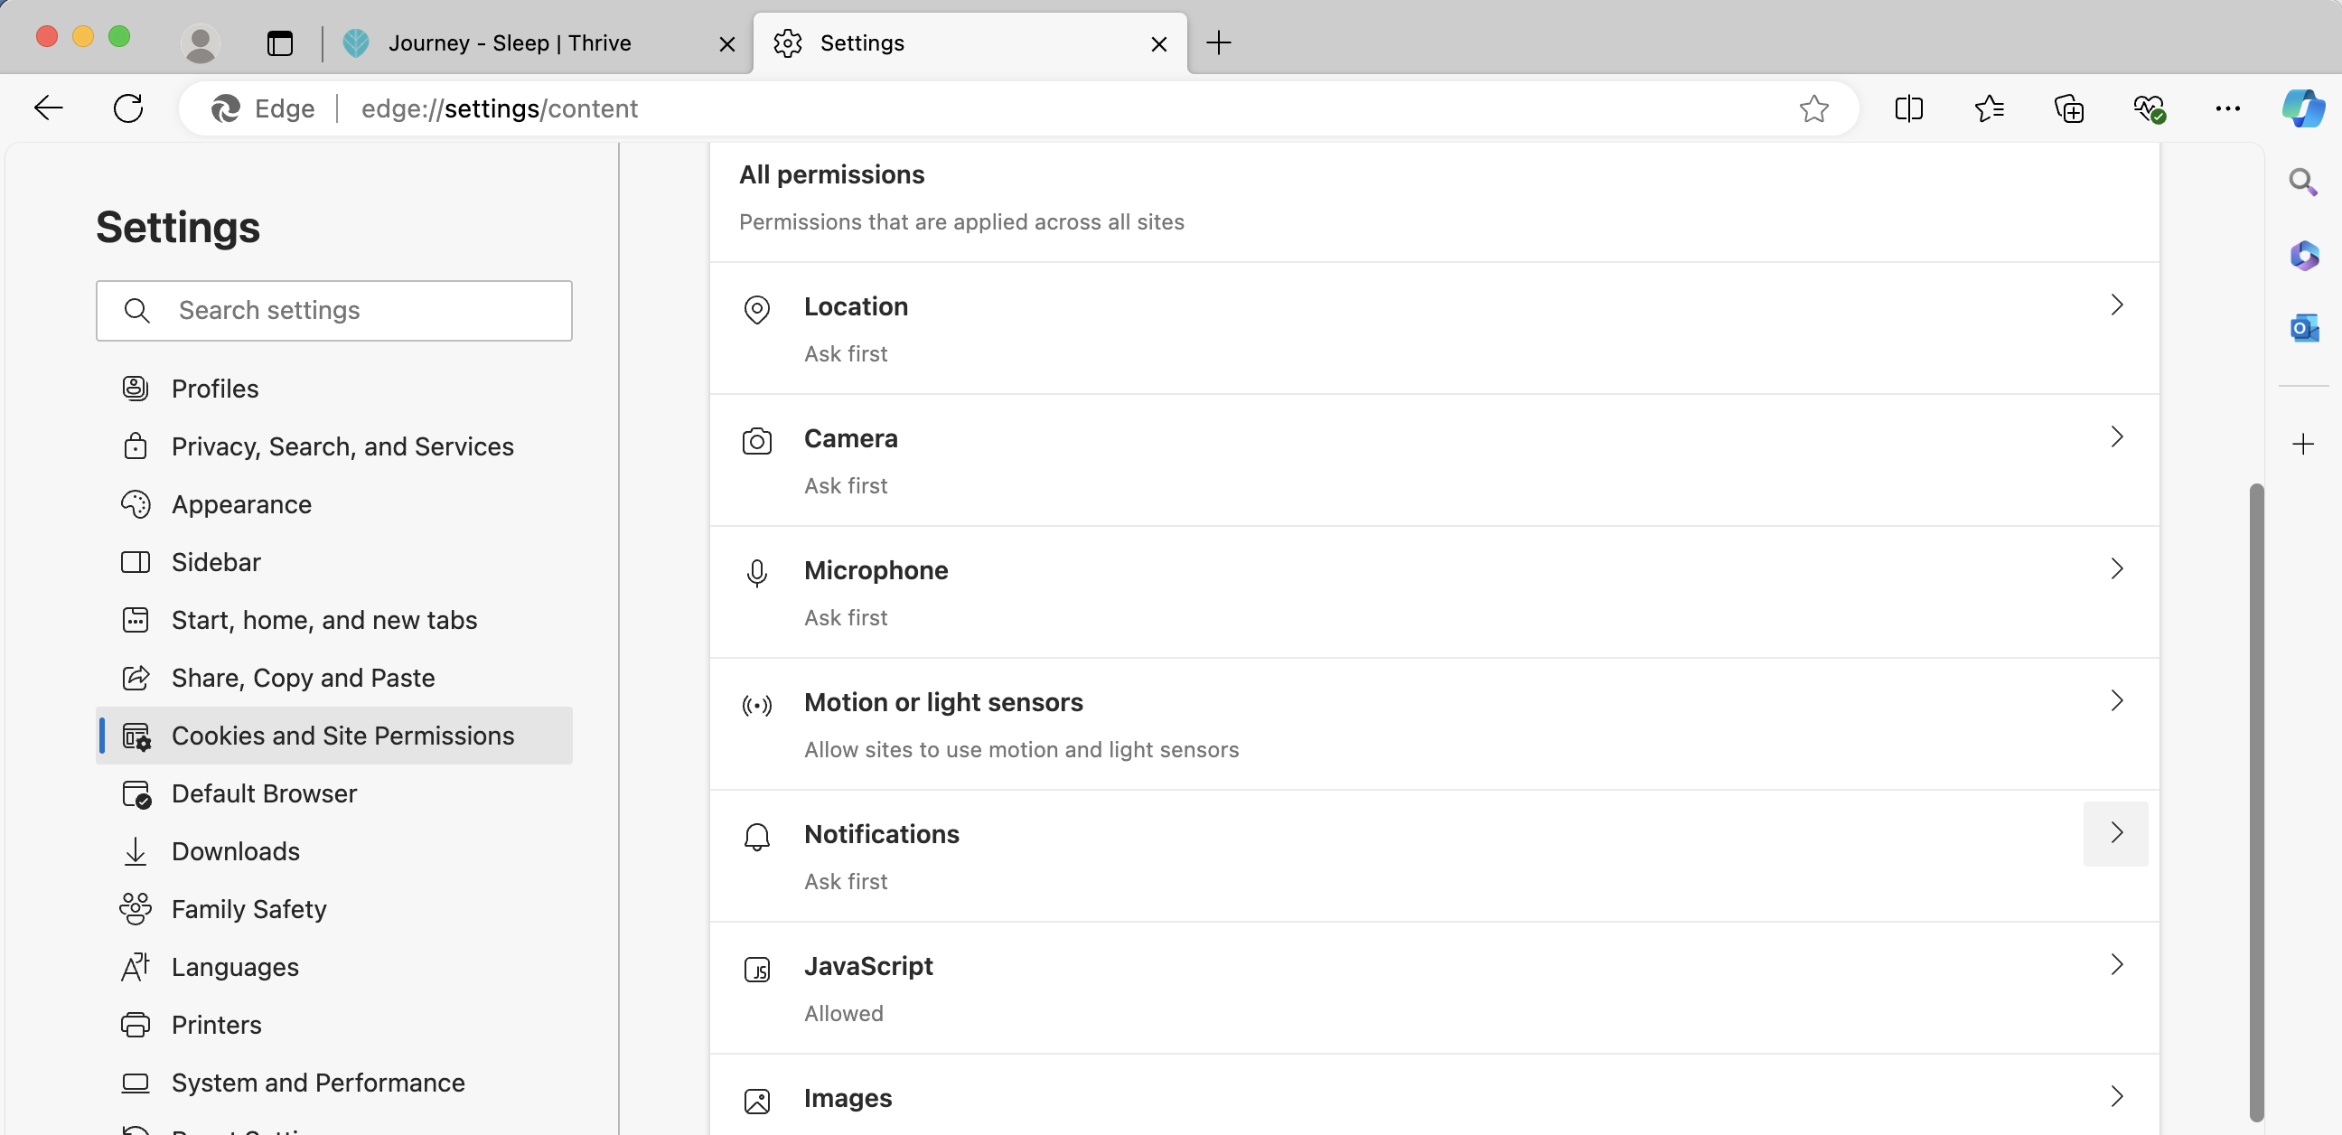Screen dimensions: 2342x1135
Task: Close the Settings tab
Action: coord(1158,43)
